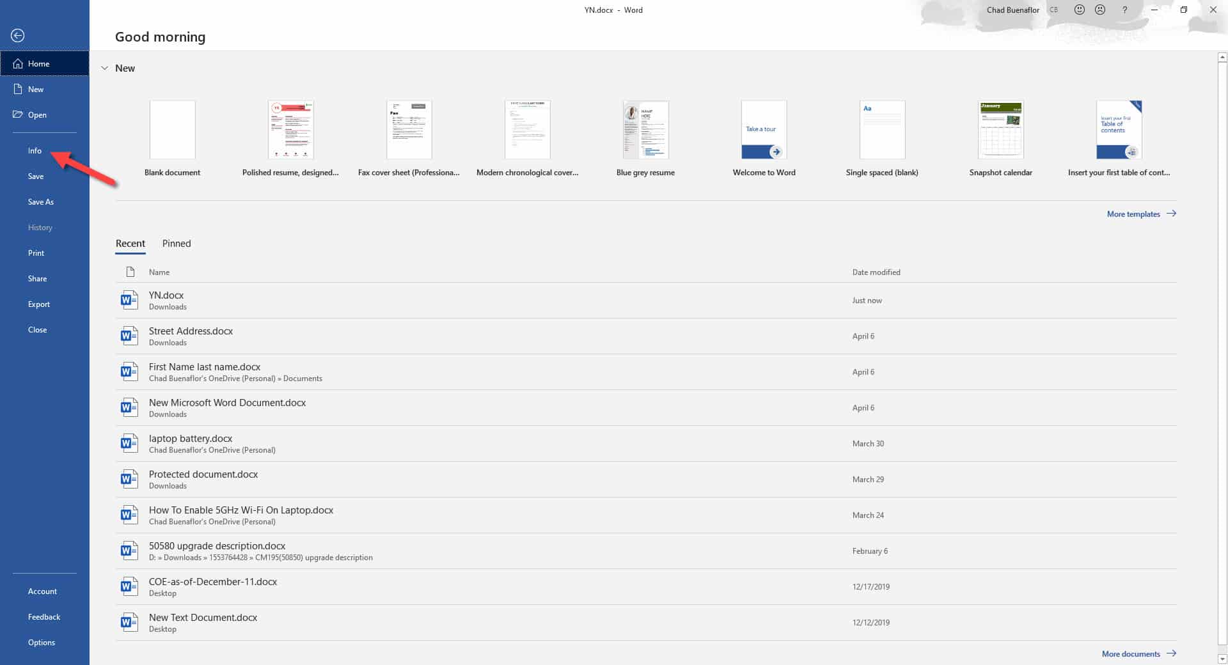Screen dimensions: 1228x665
Task: Collapse the New section chevron
Action: (x=104, y=68)
